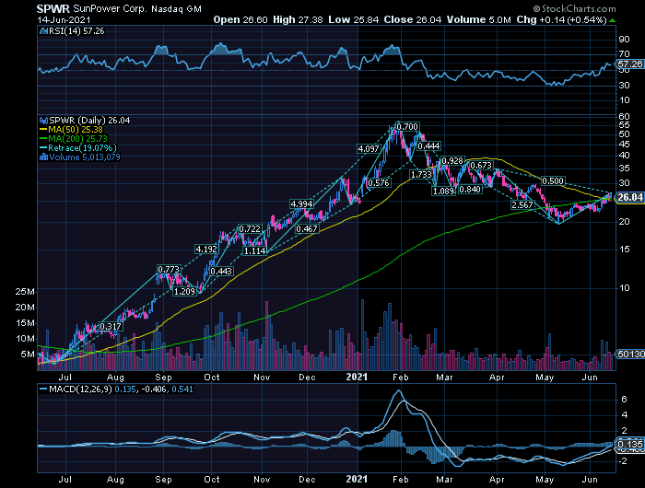Click the MA(50) 25.38 legend entry

tap(76, 130)
